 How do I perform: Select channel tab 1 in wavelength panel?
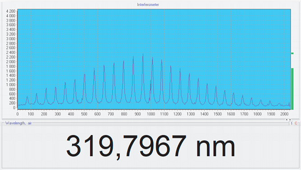pos(292,123)
